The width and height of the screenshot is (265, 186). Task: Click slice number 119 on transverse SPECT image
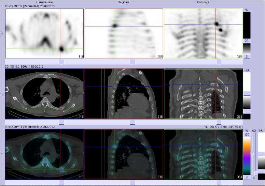pyautogui.click(x=81, y=56)
